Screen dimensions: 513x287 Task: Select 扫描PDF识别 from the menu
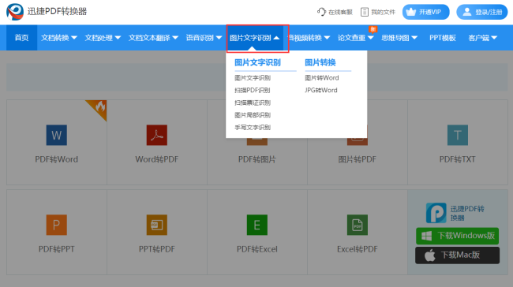coord(252,90)
